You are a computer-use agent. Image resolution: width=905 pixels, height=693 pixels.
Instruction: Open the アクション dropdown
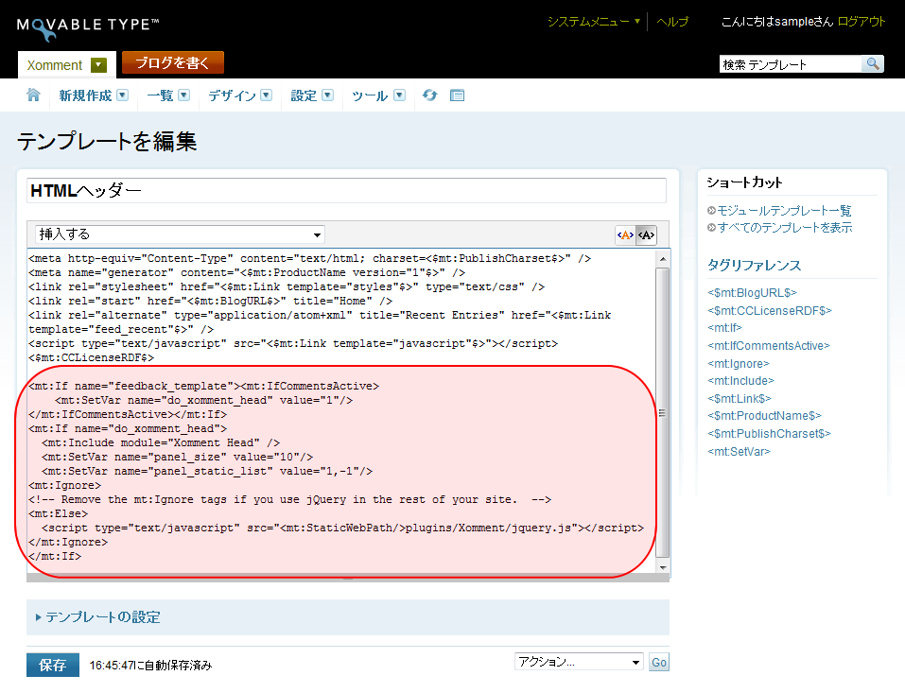579,661
